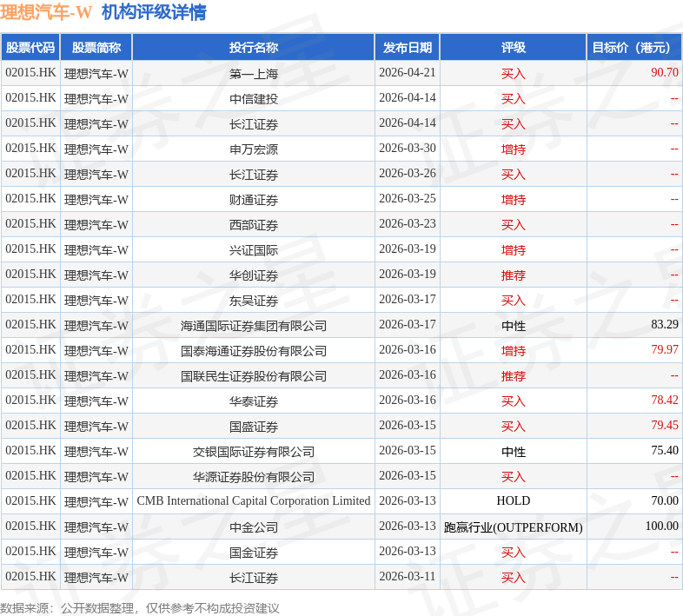Click the 华创证券 bank name cell
The height and width of the screenshot is (616, 683).
pos(254,275)
